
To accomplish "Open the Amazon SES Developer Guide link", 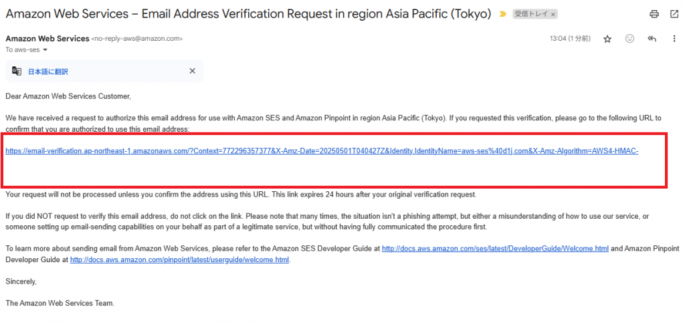I will (496, 249).
